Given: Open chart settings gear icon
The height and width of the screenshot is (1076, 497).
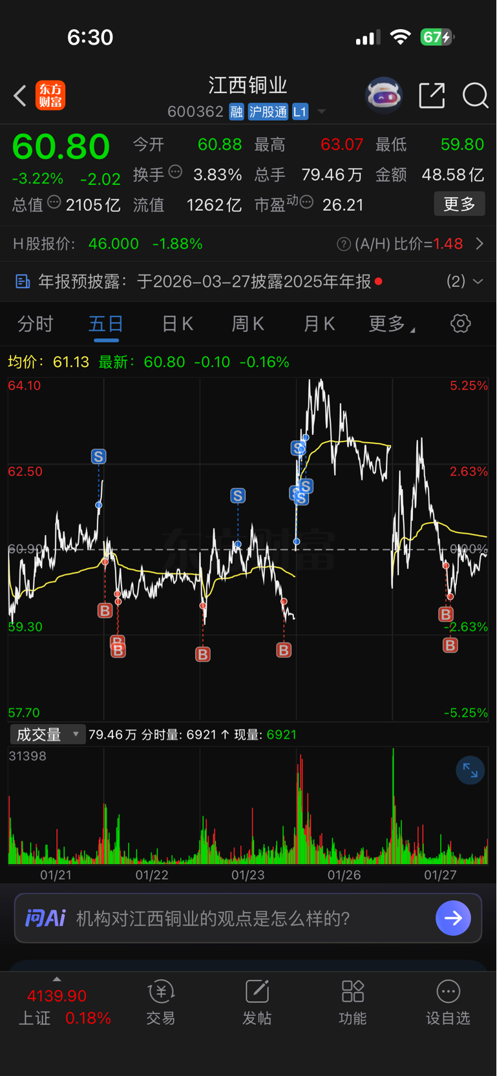Looking at the screenshot, I should point(461,323).
